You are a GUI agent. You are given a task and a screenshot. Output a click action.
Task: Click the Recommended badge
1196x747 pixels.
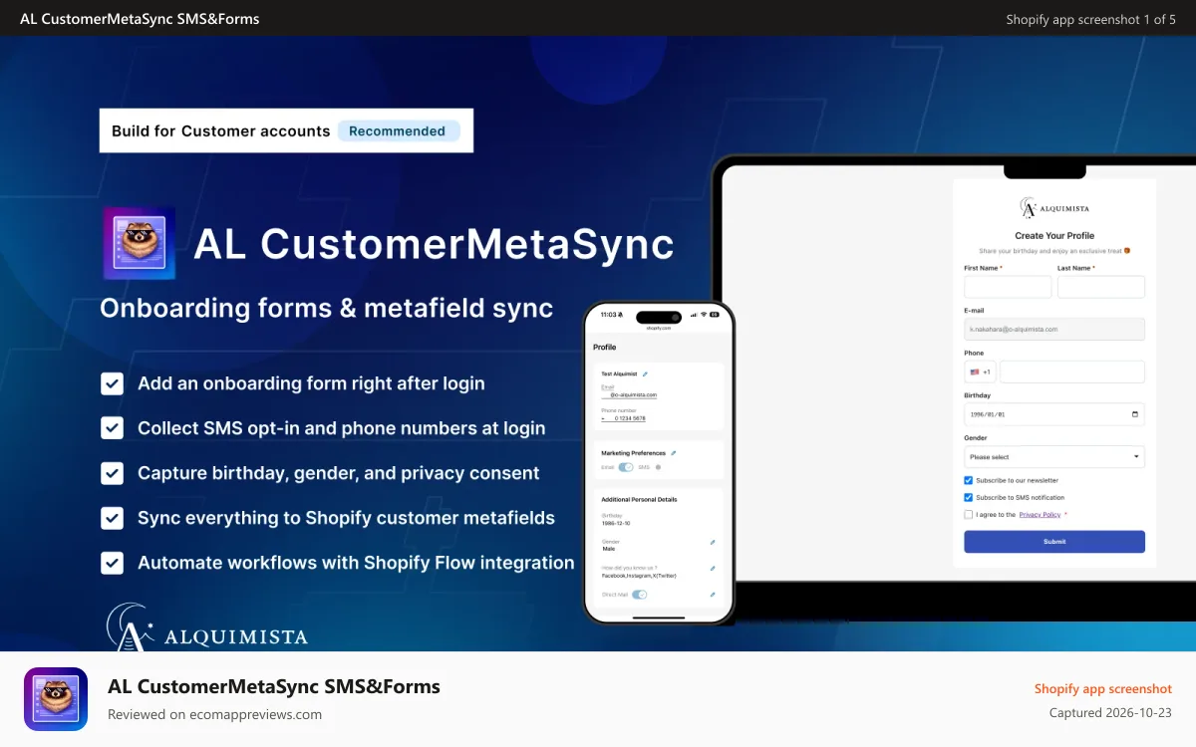point(398,130)
